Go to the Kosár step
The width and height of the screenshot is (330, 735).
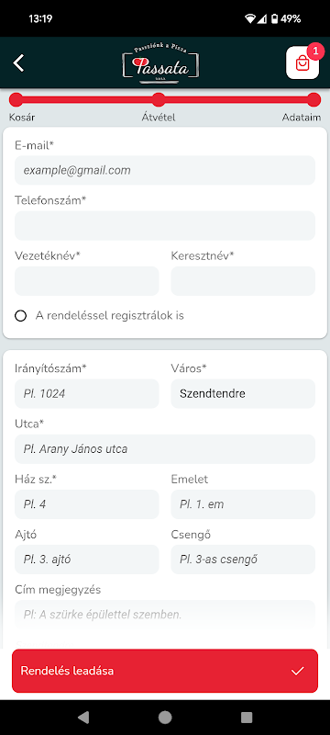[16, 99]
